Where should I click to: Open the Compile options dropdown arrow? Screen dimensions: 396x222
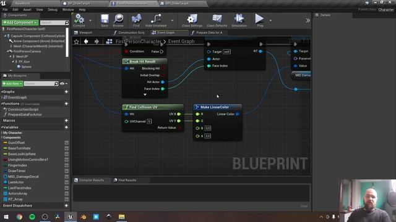coord(90,20)
